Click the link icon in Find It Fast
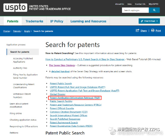This screenshot has height=137, width=165. point(142,21)
